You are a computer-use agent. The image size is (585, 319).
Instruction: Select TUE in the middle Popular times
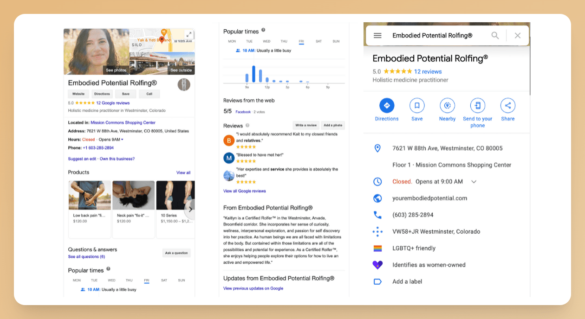(249, 42)
